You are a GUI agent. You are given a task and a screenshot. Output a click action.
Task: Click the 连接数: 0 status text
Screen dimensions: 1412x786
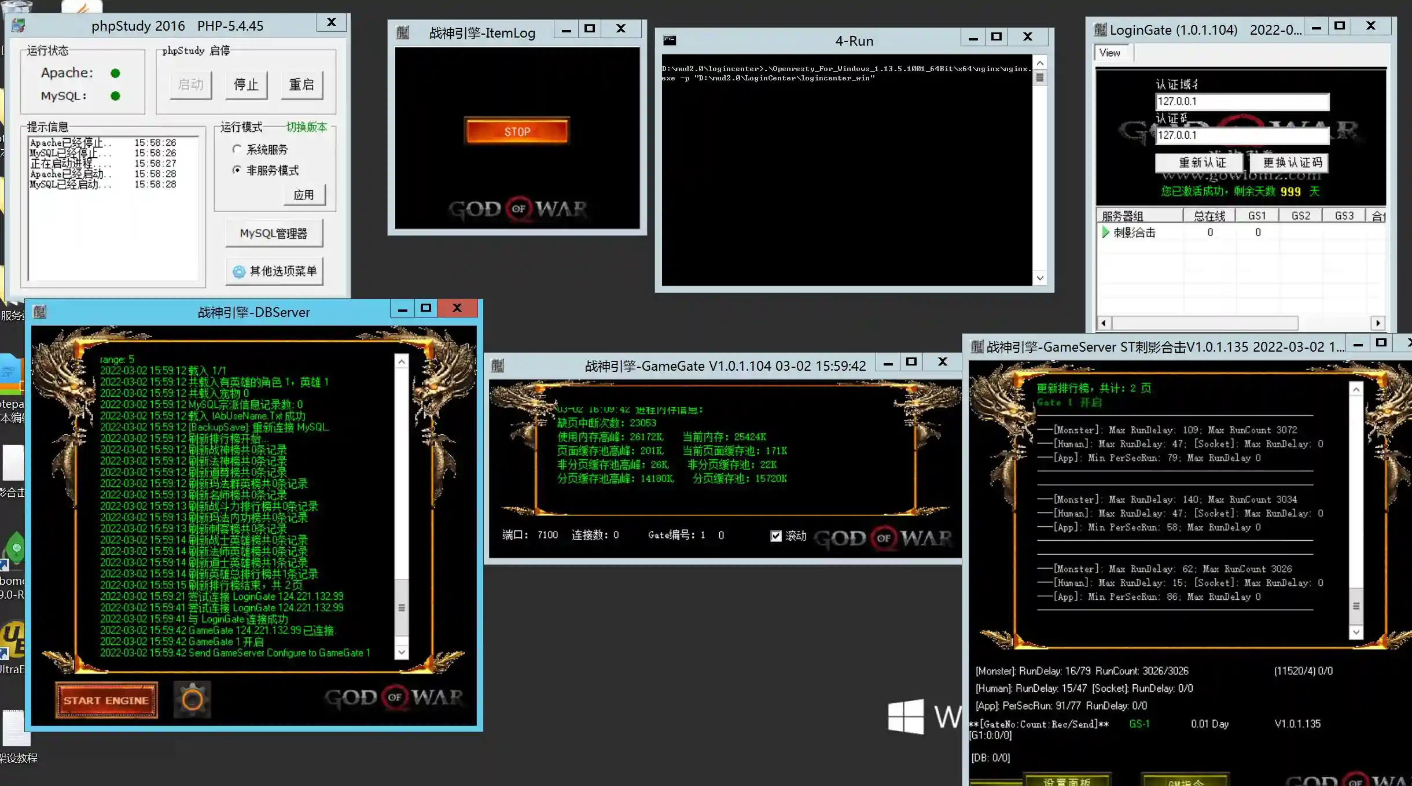595,535
